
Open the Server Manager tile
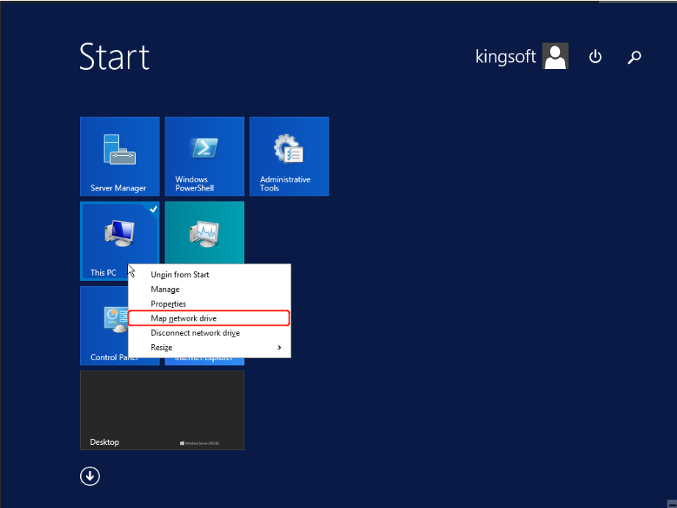120,157
